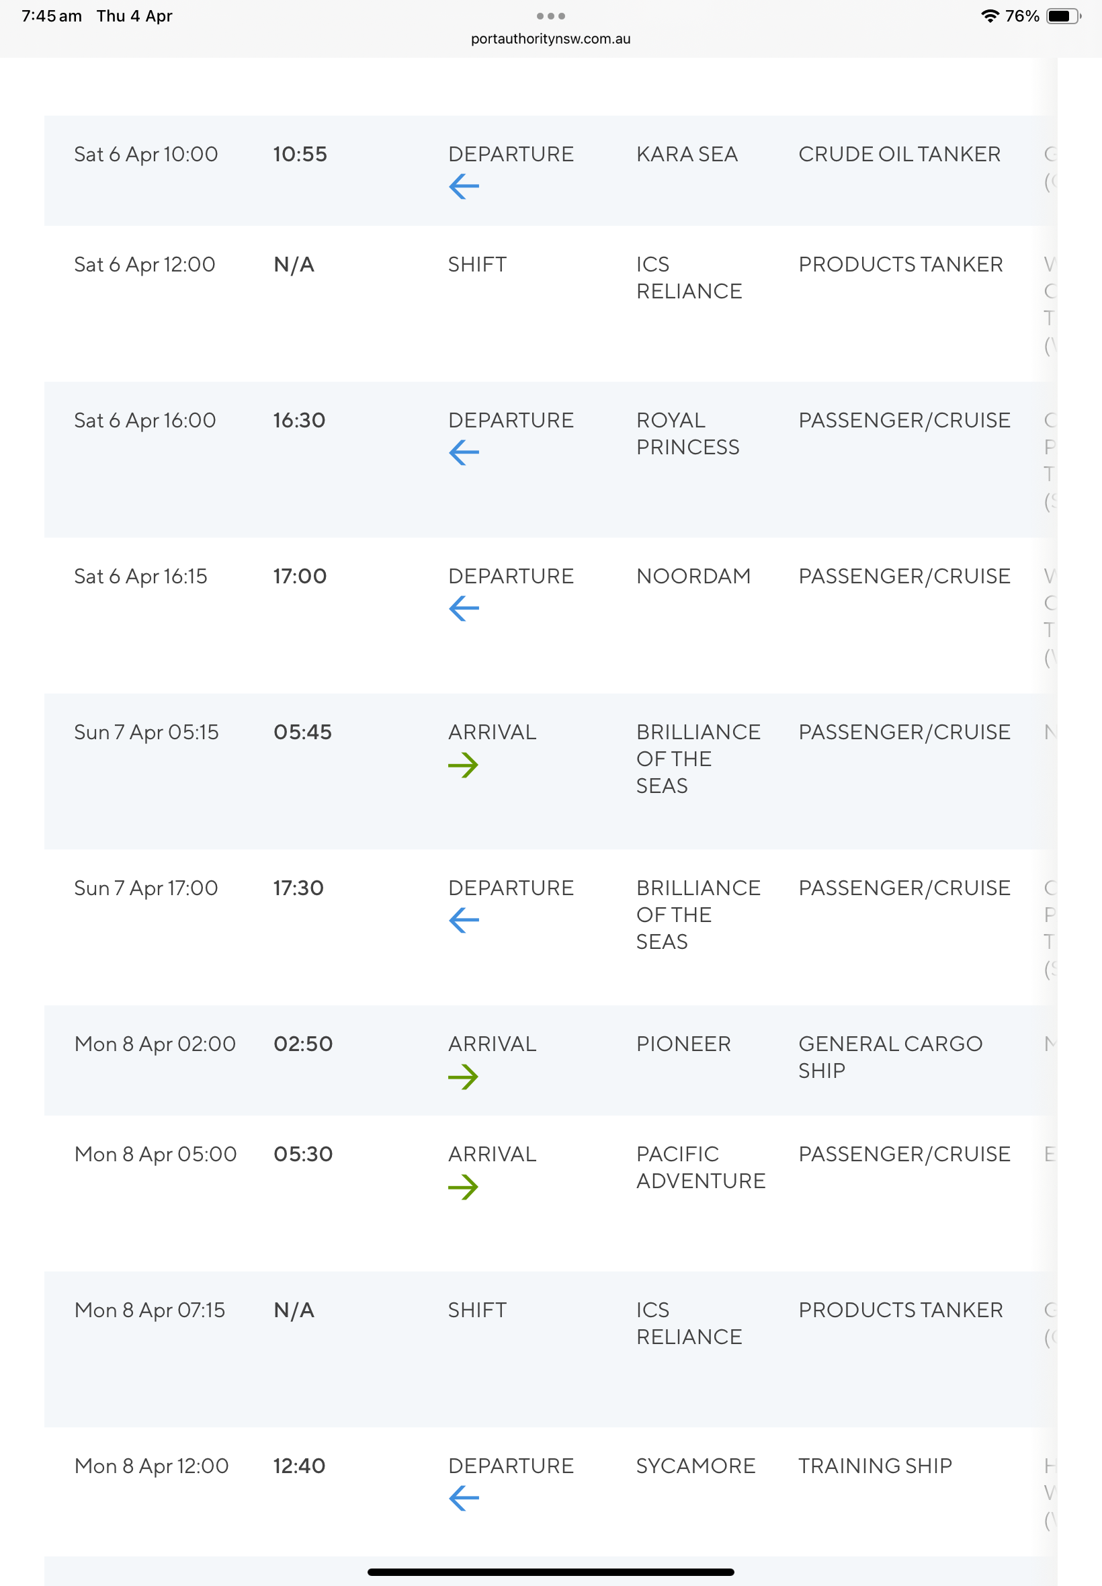Image resolution: width=1102 pixels, height=1586 pixels.
Task: Tap the portauthoritynsw.com.au address bar
Action: click(x=551, y=39)
